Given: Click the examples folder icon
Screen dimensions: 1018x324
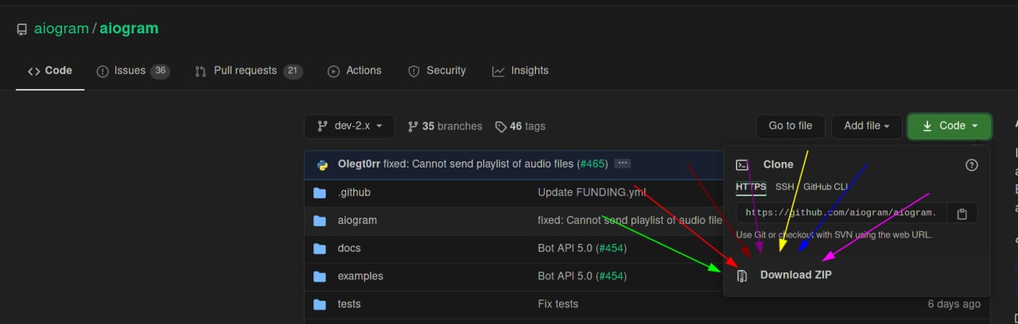Looking at the screenshot, I should point(320,276).
